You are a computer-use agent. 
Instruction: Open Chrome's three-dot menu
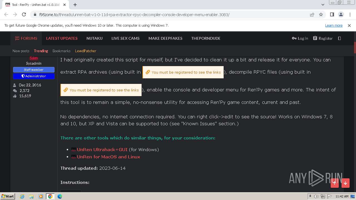(349, 14)
